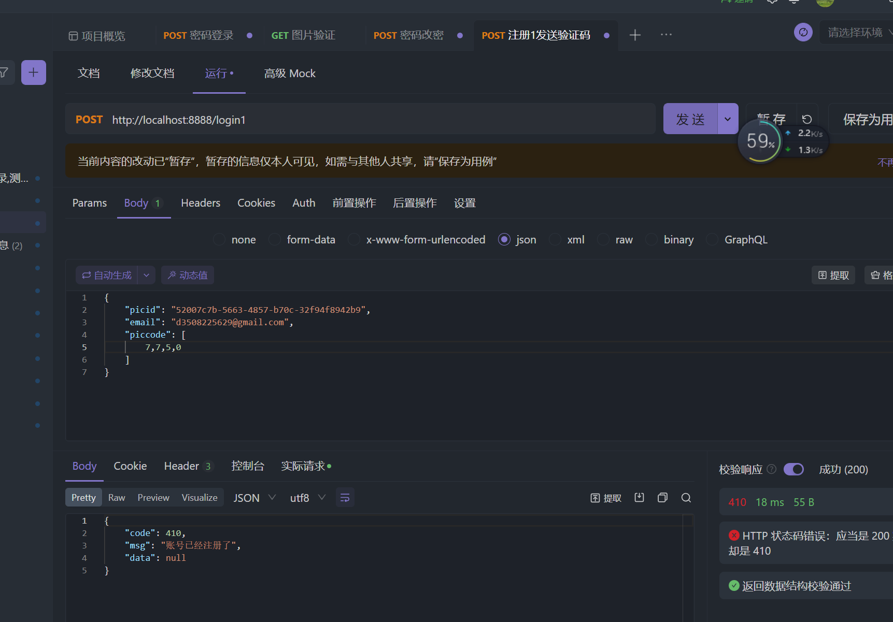Open the 后置操作 tab
The image size is (893, 622).
(x=415, y=203)
